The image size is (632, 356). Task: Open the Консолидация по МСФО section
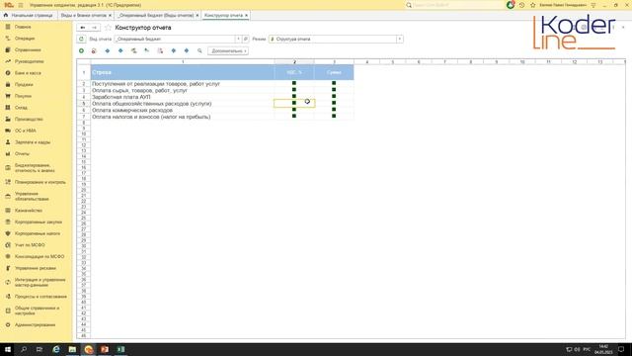coord(39,256)
